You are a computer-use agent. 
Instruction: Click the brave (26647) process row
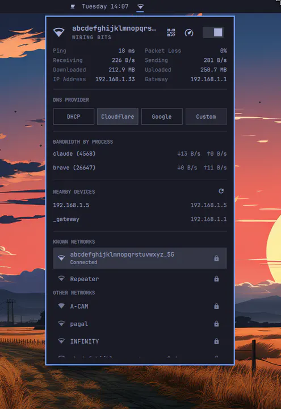pyautogui.click(x=140, y=168)
